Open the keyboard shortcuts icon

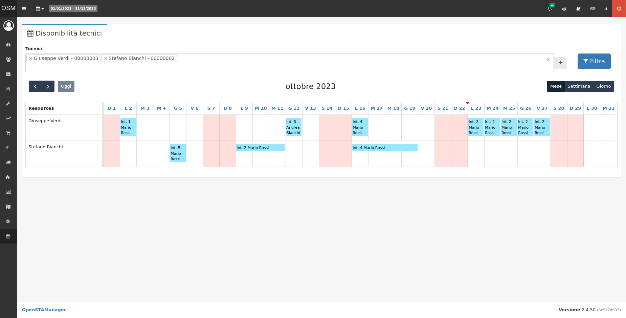click(x=593, y=8)
